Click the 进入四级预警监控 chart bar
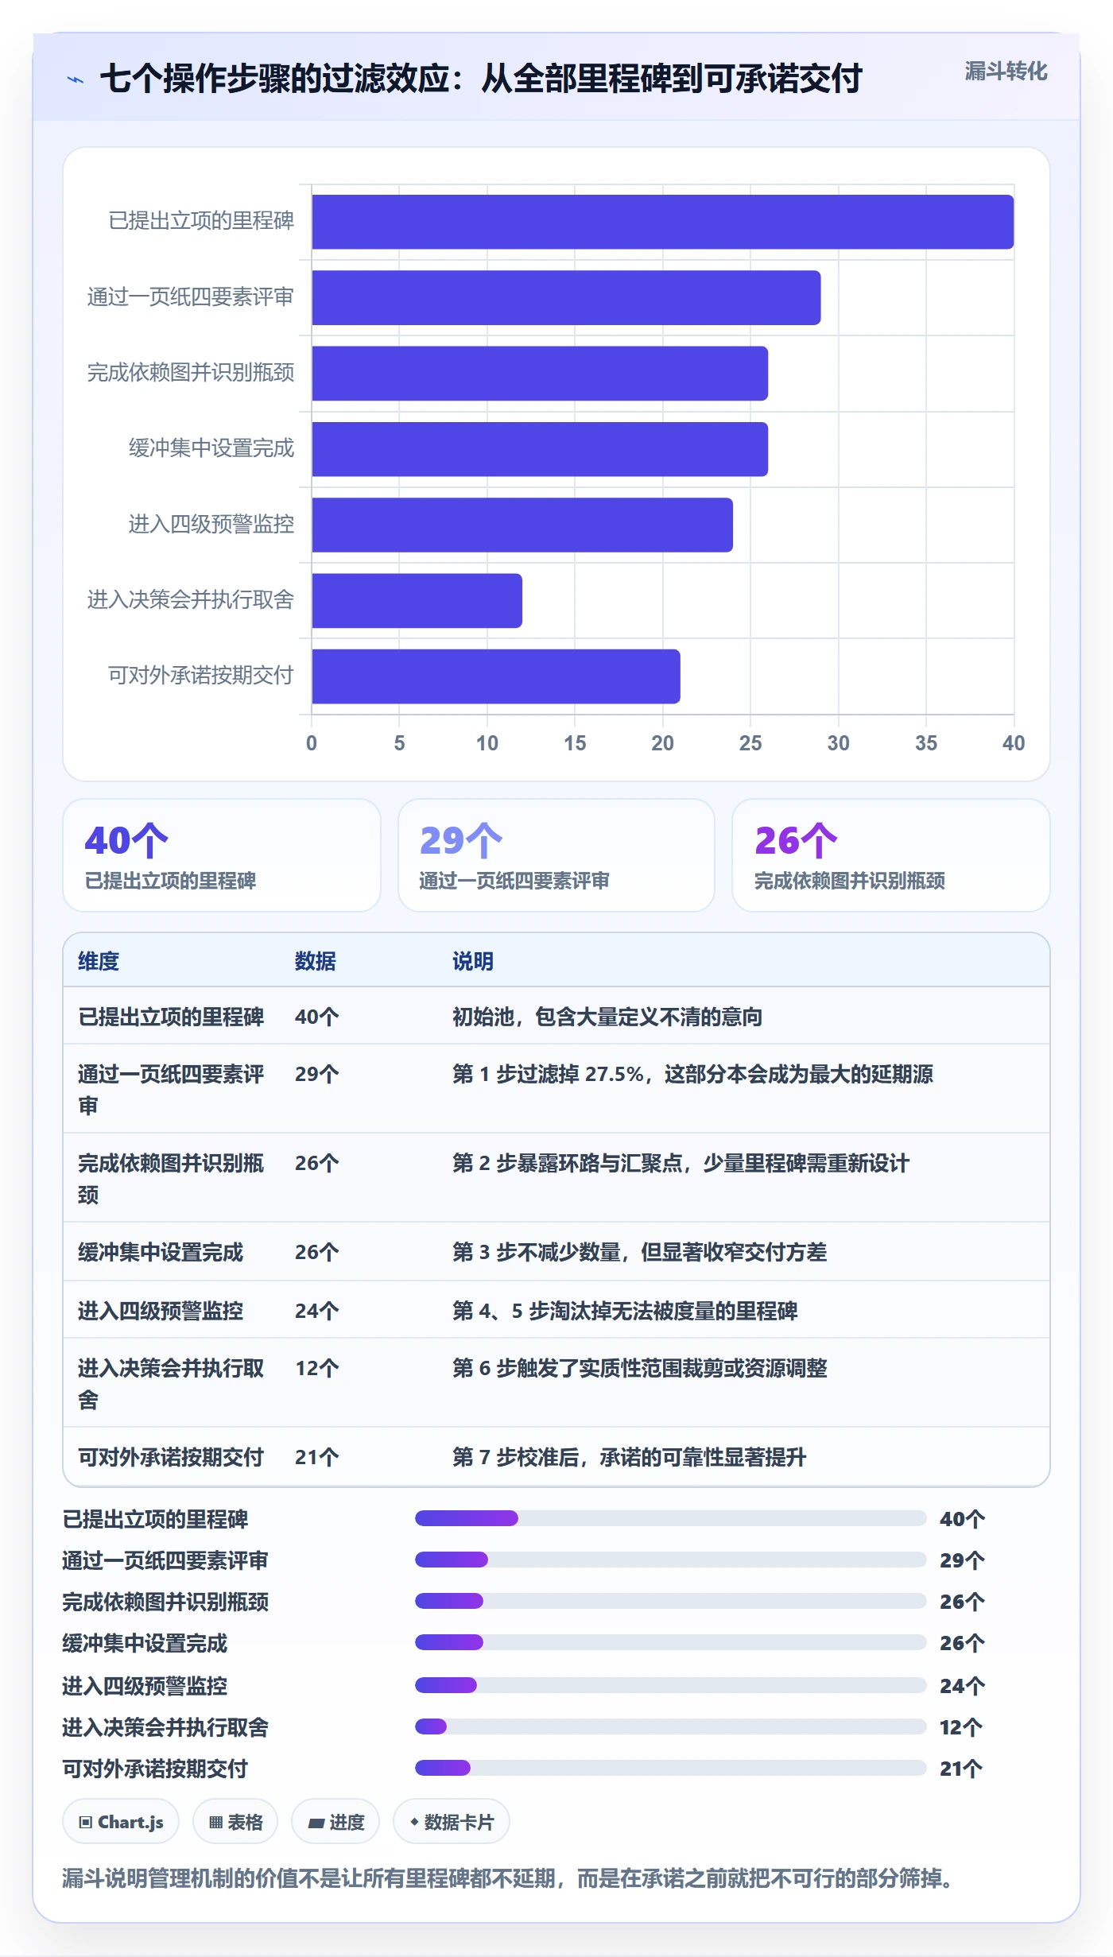The width and height of the screenshot is (1113, 1957). (522, 525)
